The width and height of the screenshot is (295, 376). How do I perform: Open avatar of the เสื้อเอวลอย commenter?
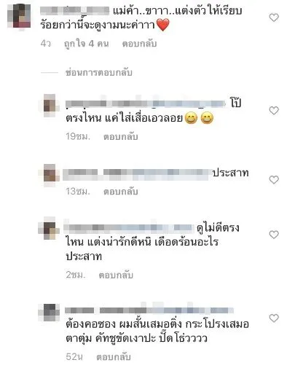[50, 104]
